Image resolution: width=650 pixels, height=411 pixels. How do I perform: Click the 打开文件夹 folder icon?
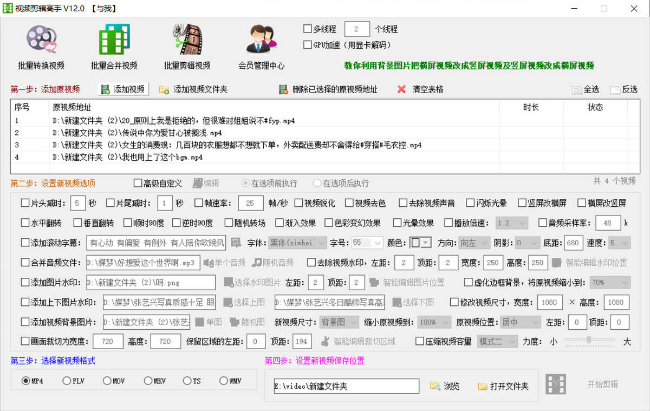(x=483, y=387)
